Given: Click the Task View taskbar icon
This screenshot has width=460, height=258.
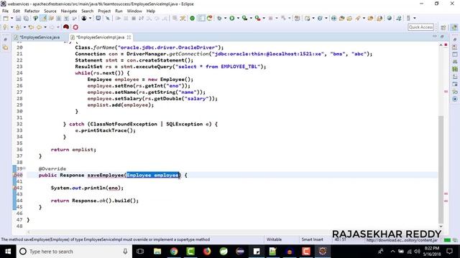Looking at the screenshot, I should (x=140, y=252).
